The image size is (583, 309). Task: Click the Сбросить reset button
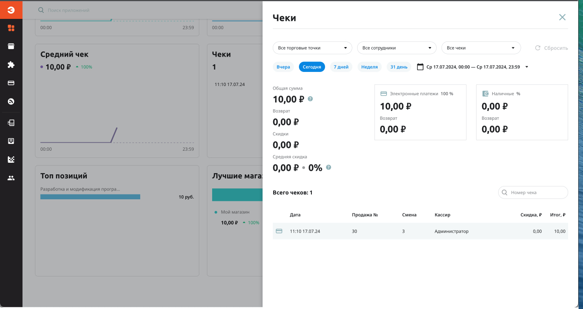[552, 48]
